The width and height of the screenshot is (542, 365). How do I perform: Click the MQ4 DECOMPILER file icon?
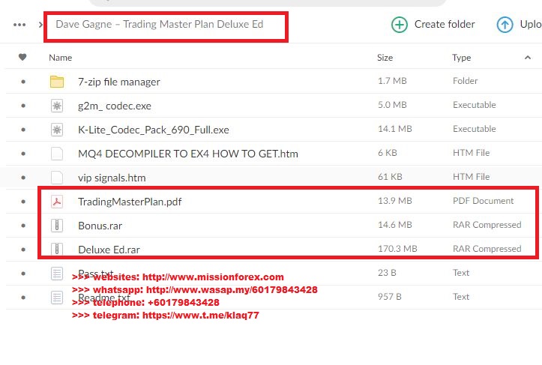[57, 154]
